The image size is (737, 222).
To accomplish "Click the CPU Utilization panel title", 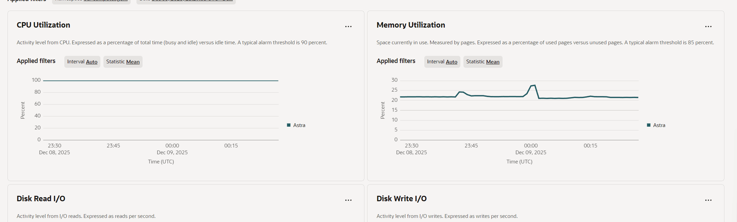I will (43, 25).
